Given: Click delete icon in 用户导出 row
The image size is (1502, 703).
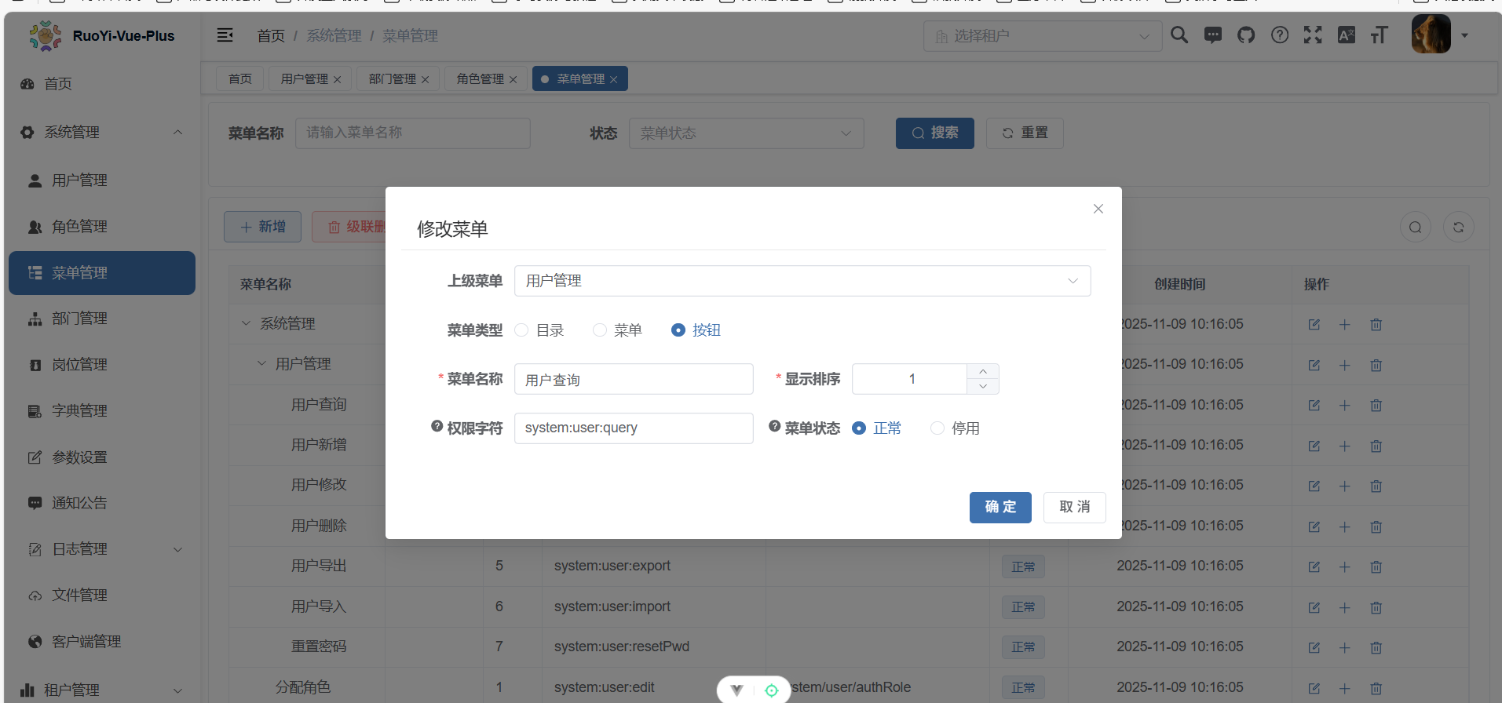Looking at the screenshot, I should point(1376,567).
